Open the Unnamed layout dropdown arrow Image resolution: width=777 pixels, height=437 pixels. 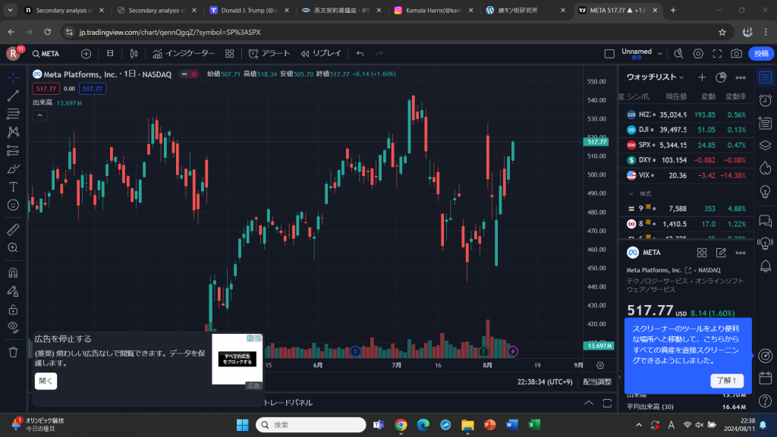tap(659, 54)
